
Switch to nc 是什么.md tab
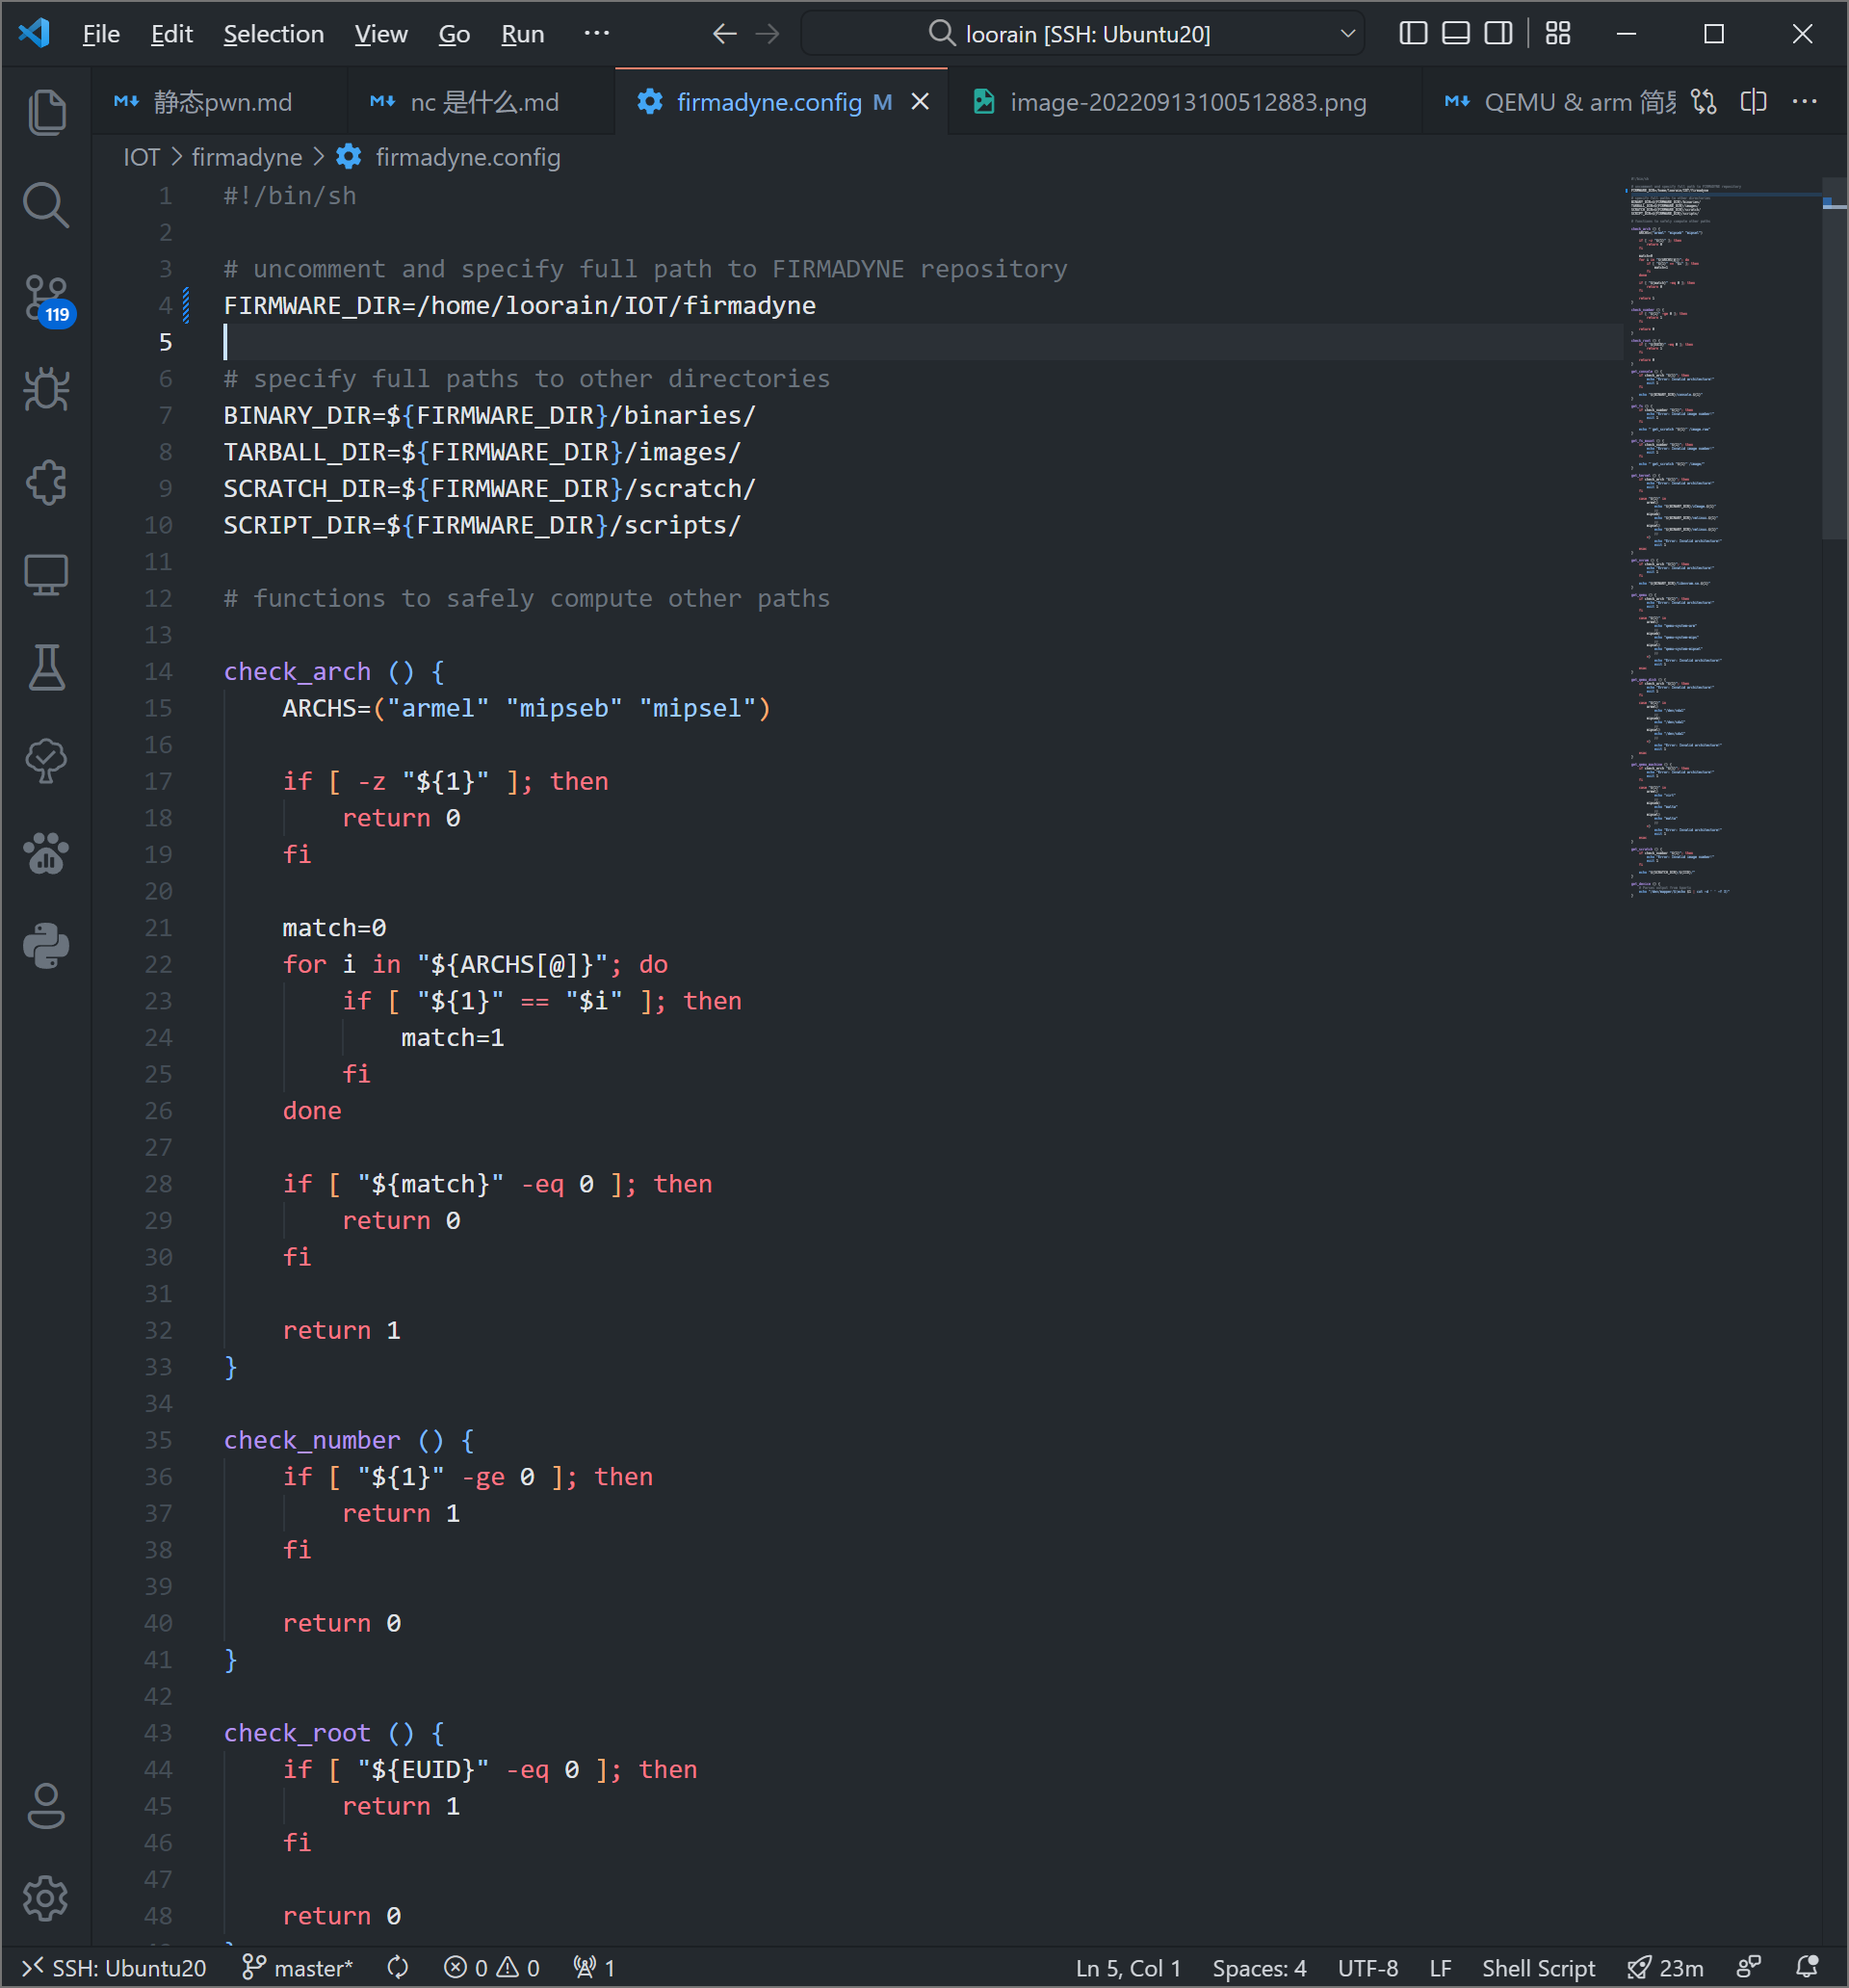pos(481,102)
